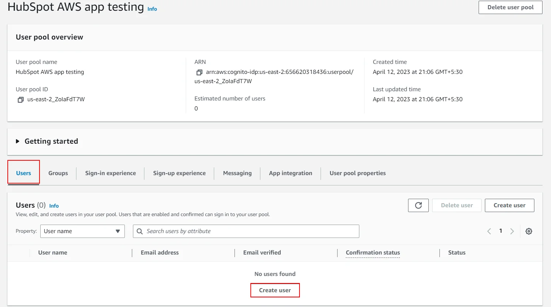Click the User name column header
The image size is (551, 307).
pos(53,253)
